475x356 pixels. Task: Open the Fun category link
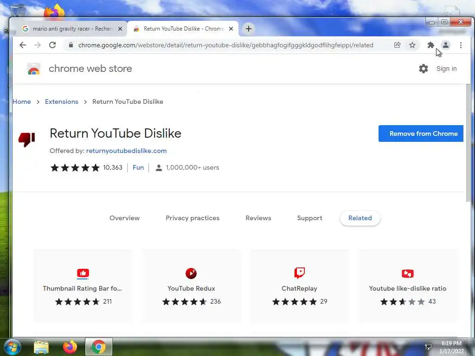[138, 167]
